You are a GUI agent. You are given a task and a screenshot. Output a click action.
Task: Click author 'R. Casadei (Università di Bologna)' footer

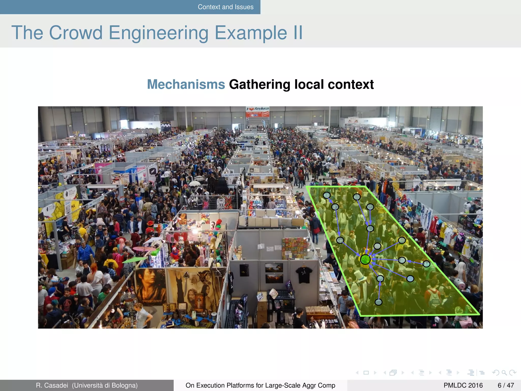click(x=87, y=385)
